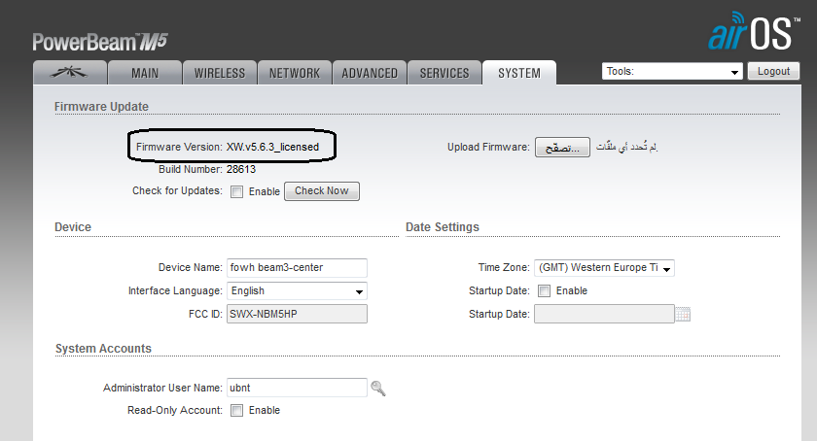This screenshot has width=817, height=441.
Task: Enable the Read-Only Account checkbox
Action: click(237, 411)
